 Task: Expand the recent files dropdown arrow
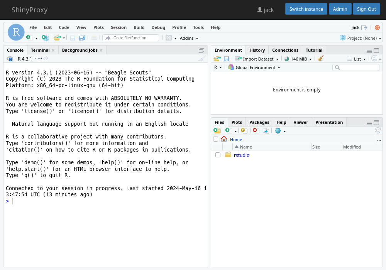64,38
